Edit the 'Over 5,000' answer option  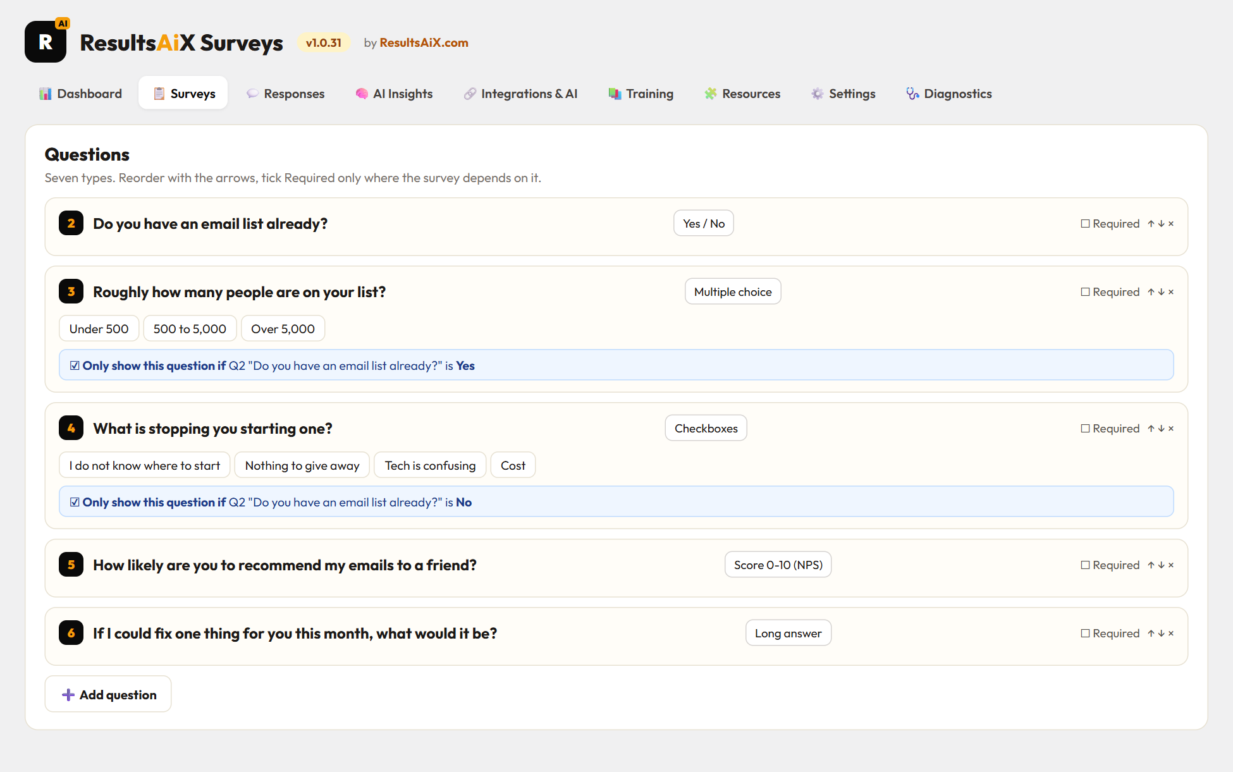pyautogui.click(x=283, y=329)
